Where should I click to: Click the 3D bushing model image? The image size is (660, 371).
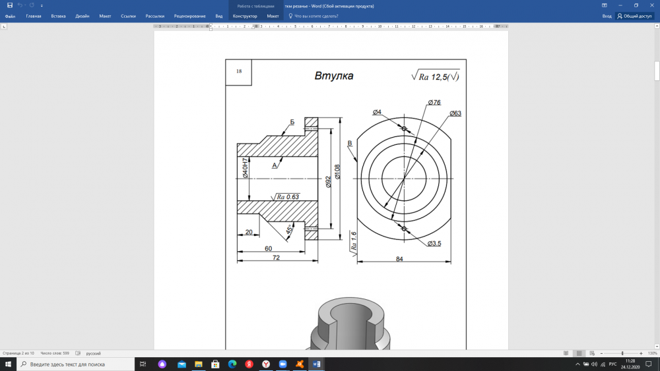[x=349, y=323]
